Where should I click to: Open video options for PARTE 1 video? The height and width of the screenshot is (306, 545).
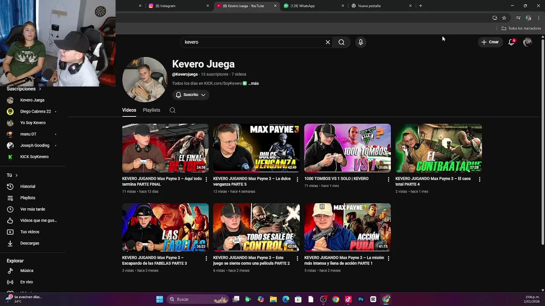pyautogui.click(x=388, y=258)
